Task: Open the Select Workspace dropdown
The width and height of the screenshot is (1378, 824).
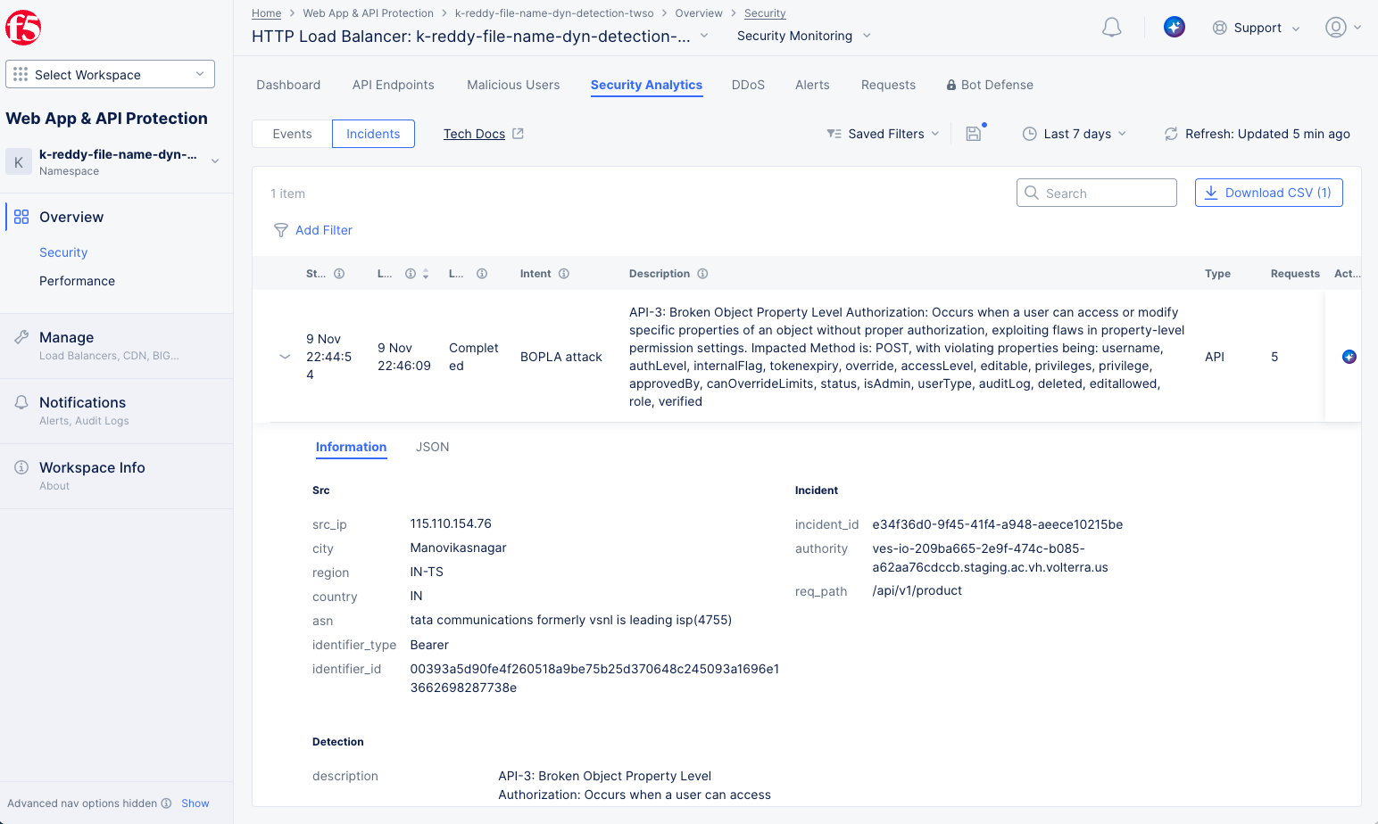Action: click(x=110, y=75)
